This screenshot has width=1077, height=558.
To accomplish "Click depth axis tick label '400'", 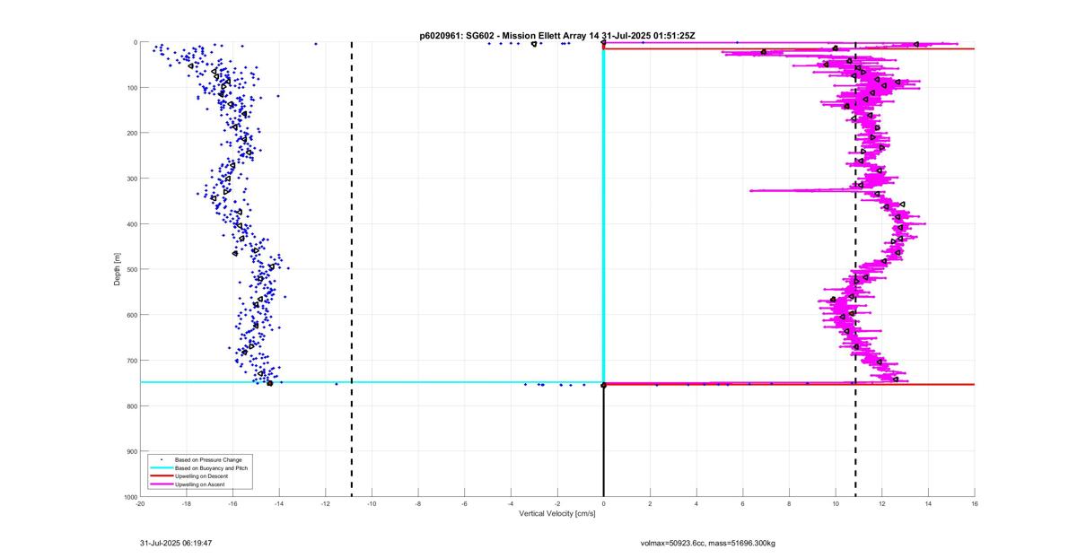I will coord(131,224).
